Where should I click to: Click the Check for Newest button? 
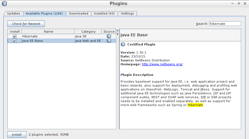click(26, 24)
